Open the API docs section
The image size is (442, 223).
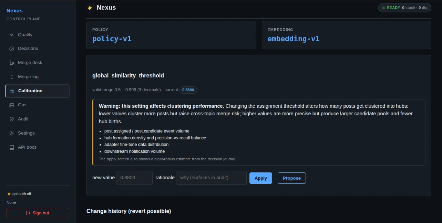(37, 147)
